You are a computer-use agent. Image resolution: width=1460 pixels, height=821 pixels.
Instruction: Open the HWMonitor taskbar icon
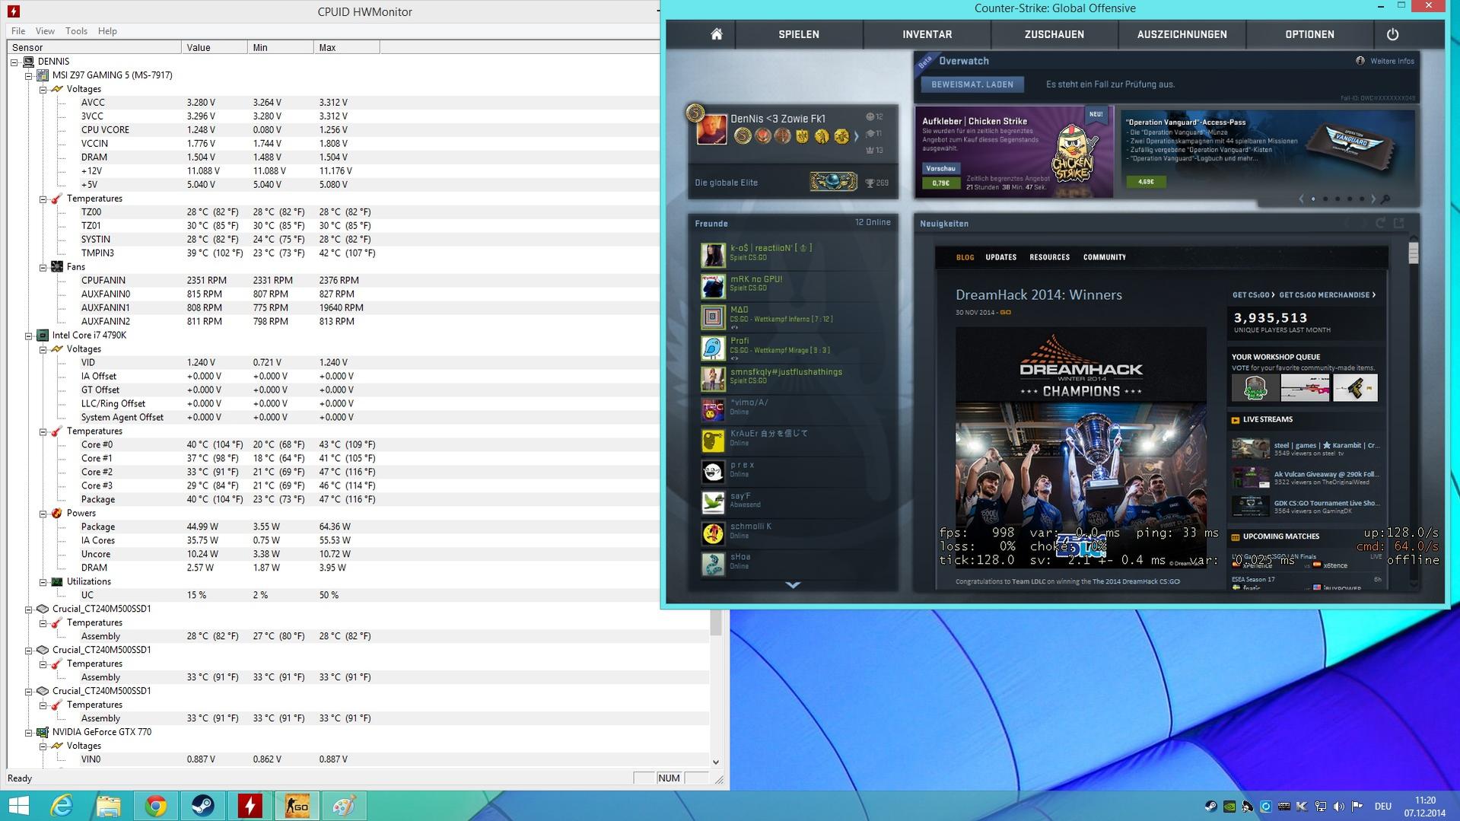250,806
